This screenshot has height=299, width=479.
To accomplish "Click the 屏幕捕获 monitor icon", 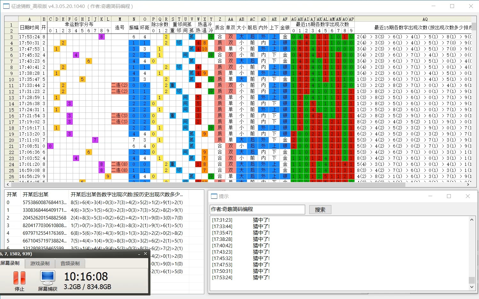I will (x=48, y=278).
